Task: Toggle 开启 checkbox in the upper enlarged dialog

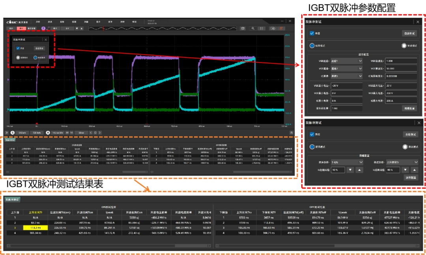Action: (312, 33)
